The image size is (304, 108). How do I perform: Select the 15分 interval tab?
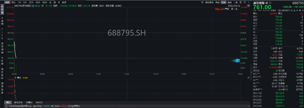coord(31,2)
